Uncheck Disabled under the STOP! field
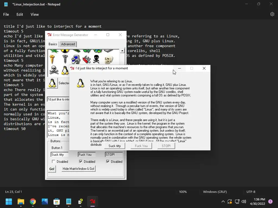The image size is (278, 208). coord(108,161)
